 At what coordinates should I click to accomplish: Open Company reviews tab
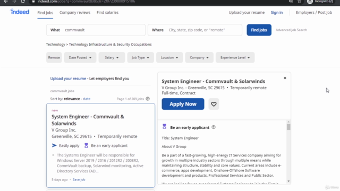(75, 13)
